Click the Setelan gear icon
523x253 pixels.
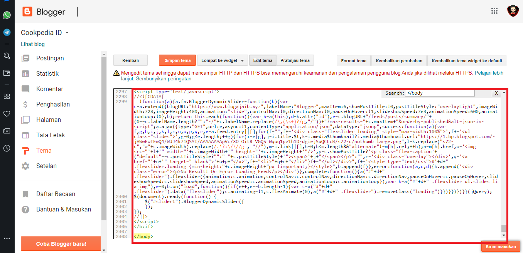tap(25, 166)
